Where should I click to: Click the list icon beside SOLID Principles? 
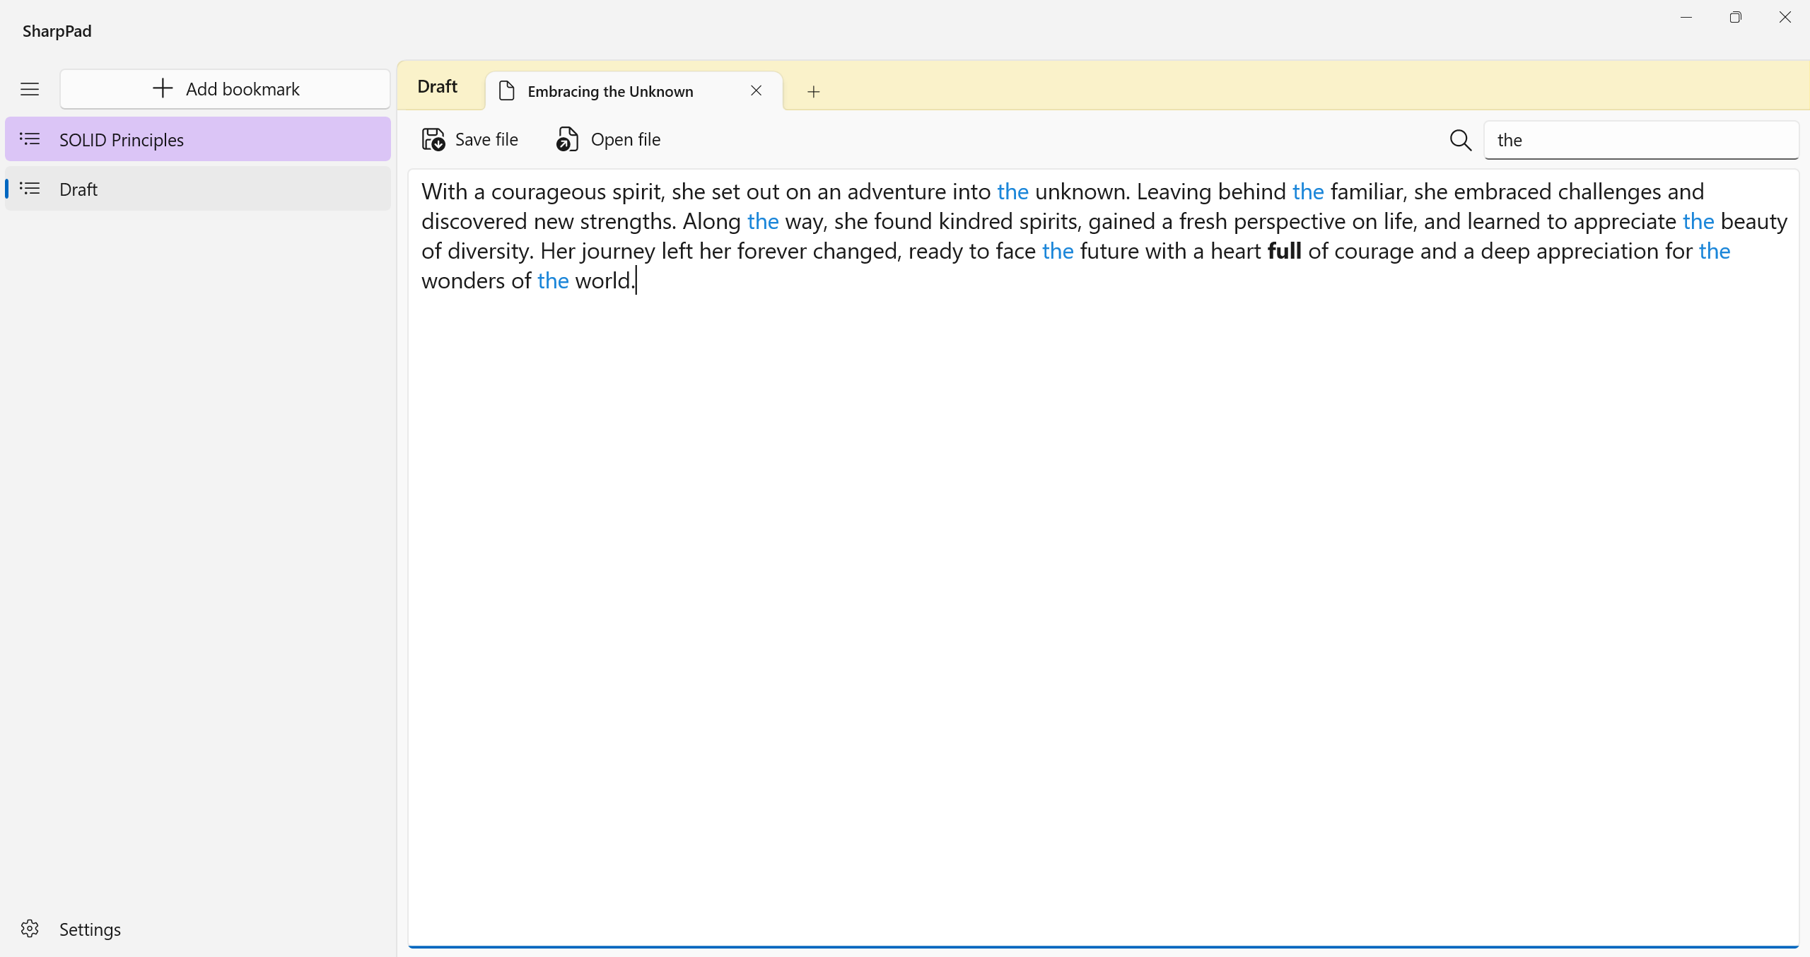[29, 139]
